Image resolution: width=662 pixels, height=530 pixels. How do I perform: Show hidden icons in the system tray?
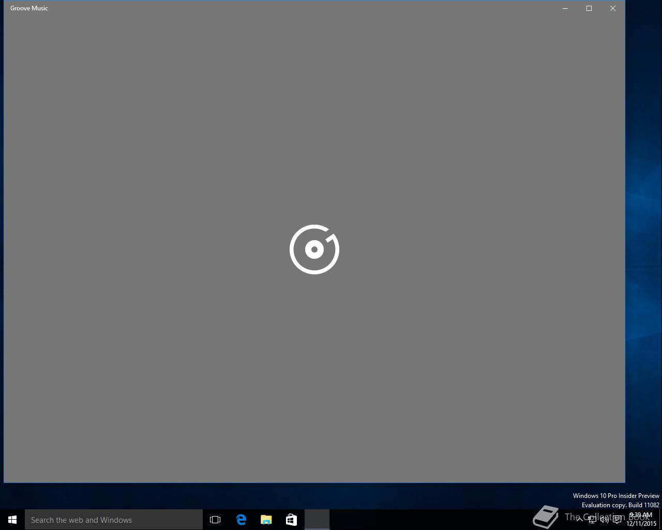click(580, 520)
